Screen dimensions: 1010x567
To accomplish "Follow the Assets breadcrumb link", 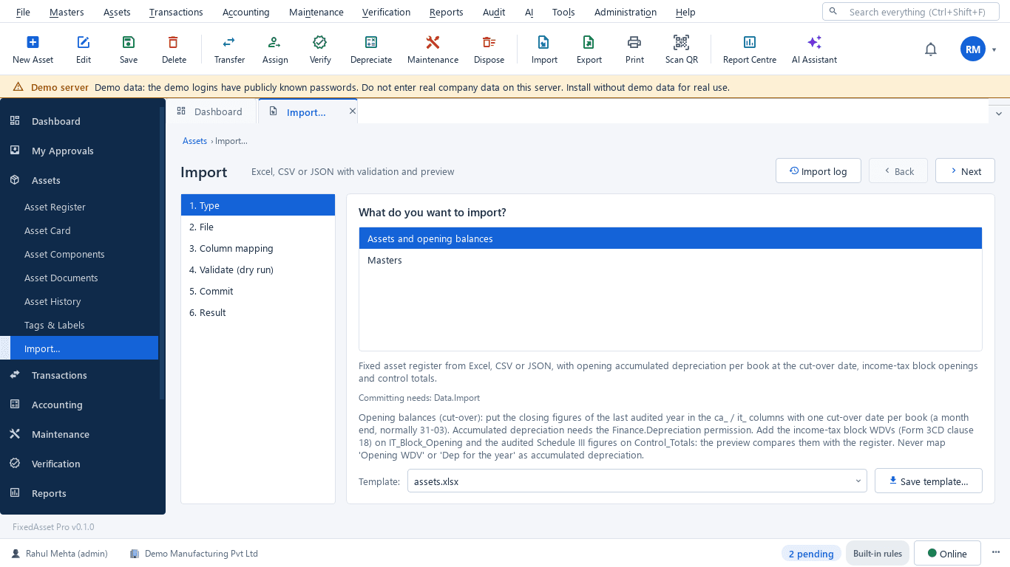I will (195, 140).
